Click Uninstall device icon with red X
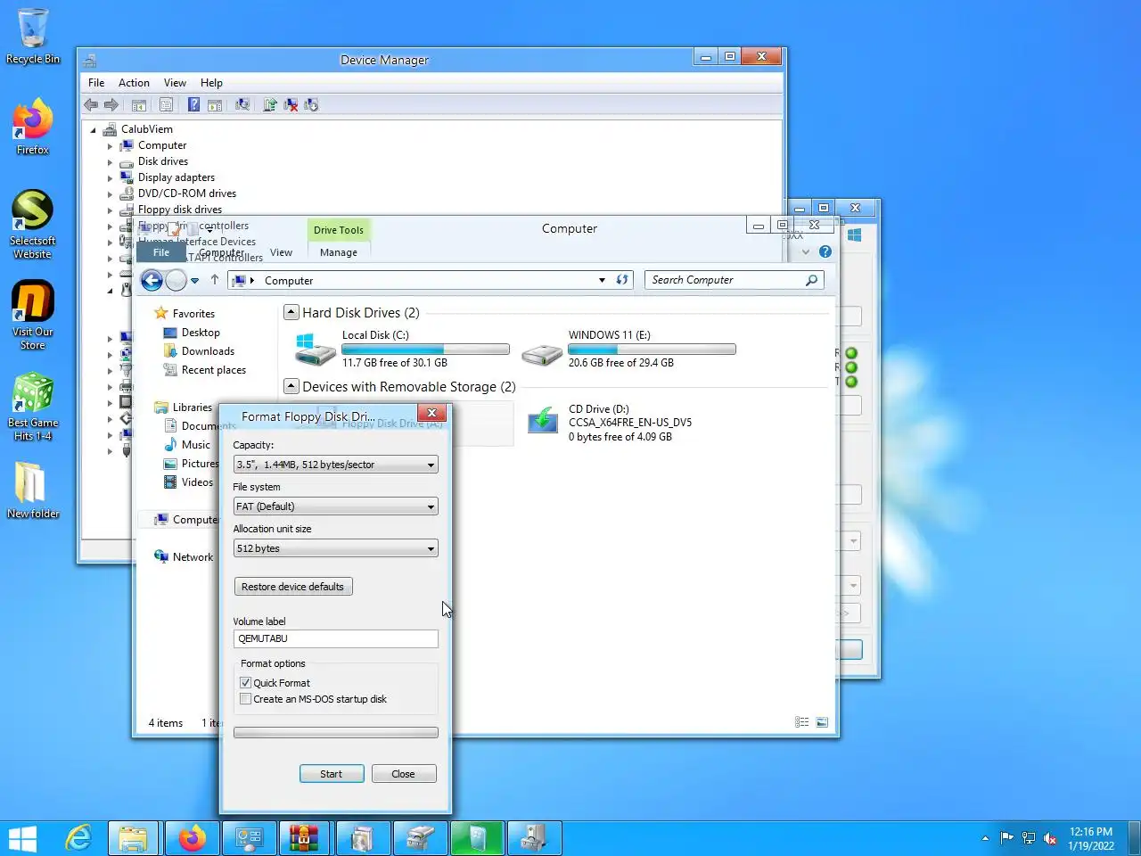The width and height of the screenshot is (1141, 856). (x=291, y=105)
